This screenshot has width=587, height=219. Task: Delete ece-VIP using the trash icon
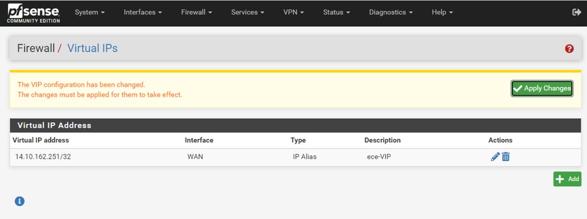tap(506, 157)
